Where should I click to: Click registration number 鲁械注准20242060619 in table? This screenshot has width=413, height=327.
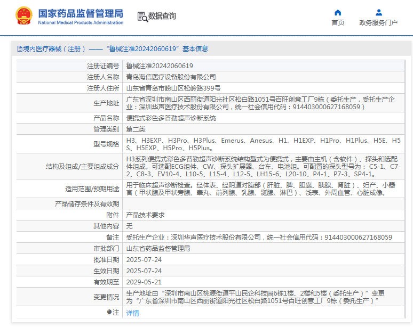pos(160,66)
